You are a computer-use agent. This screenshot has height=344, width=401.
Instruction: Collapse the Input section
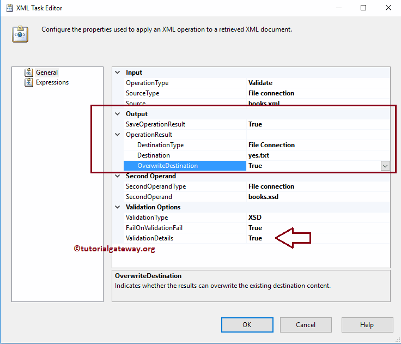tap(118, 73)
